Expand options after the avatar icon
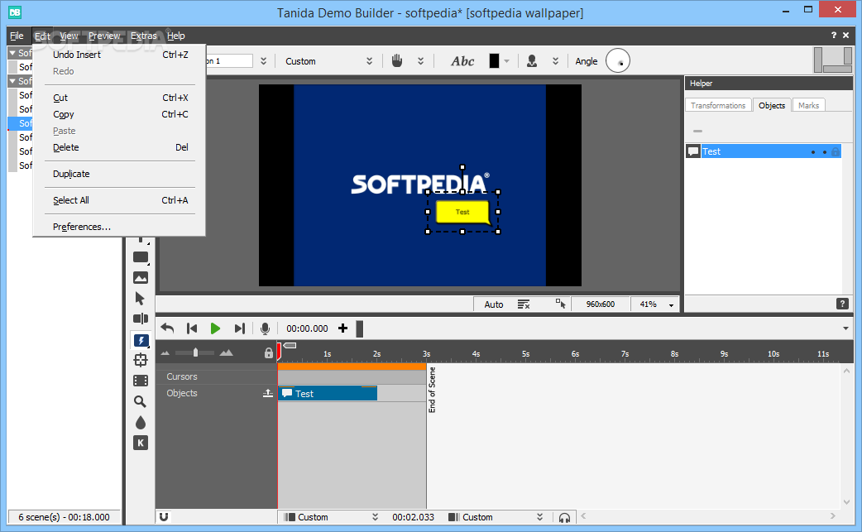 tap(556, 61)
